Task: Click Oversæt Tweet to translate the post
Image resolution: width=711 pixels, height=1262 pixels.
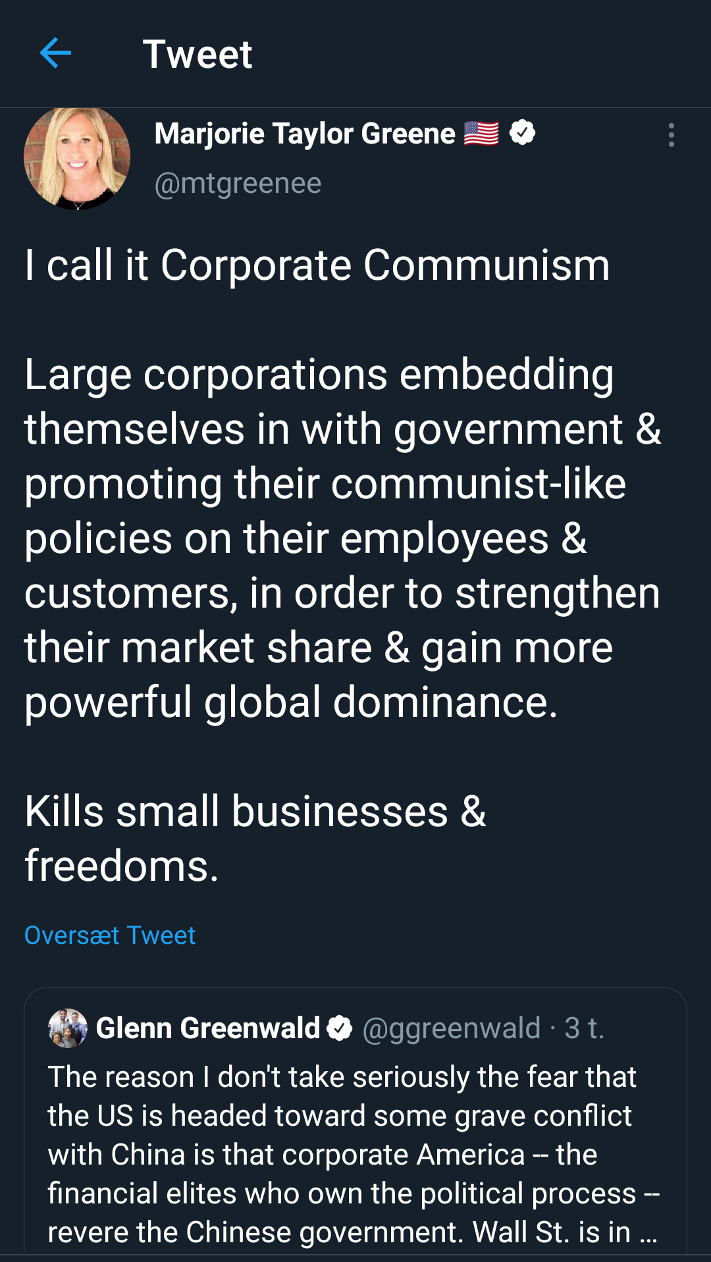Action: click(109, 934)
